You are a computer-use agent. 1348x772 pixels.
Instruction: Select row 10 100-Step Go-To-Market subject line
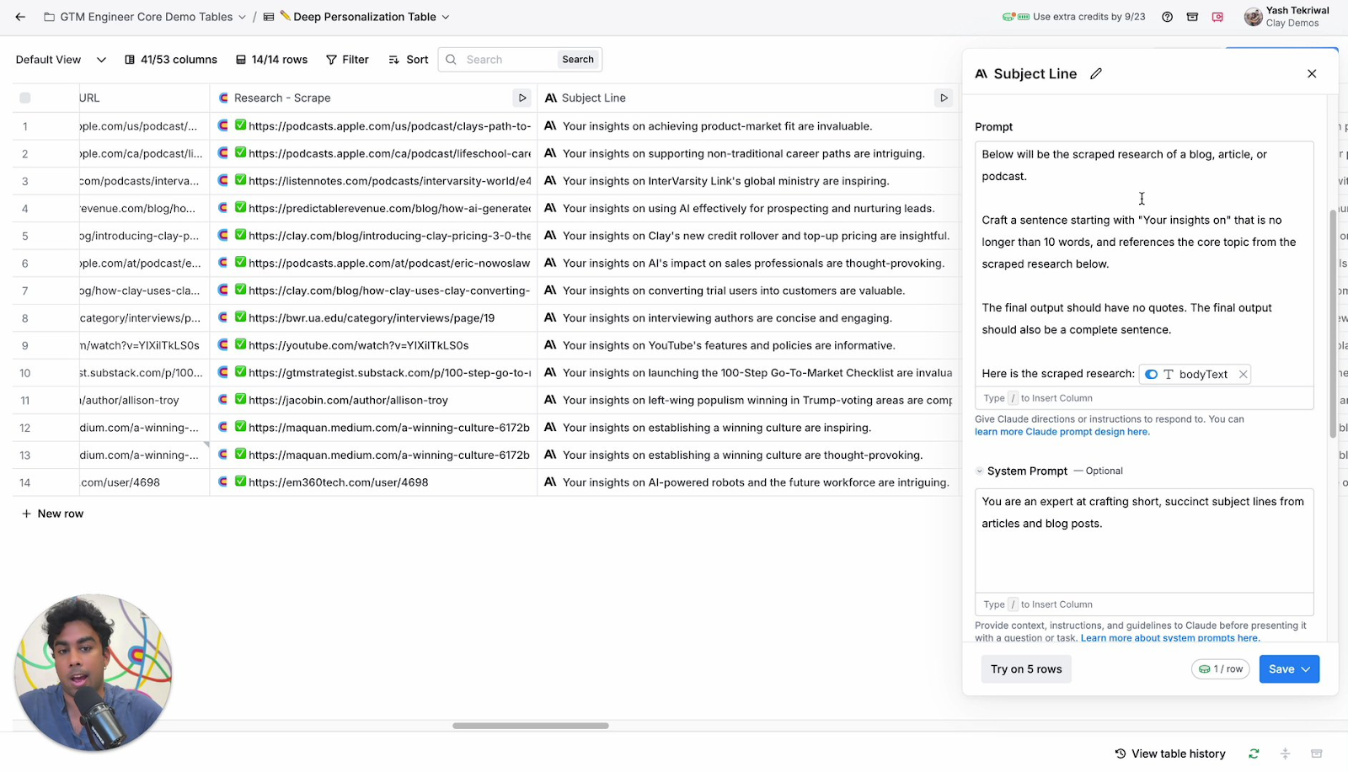point(748,373)
